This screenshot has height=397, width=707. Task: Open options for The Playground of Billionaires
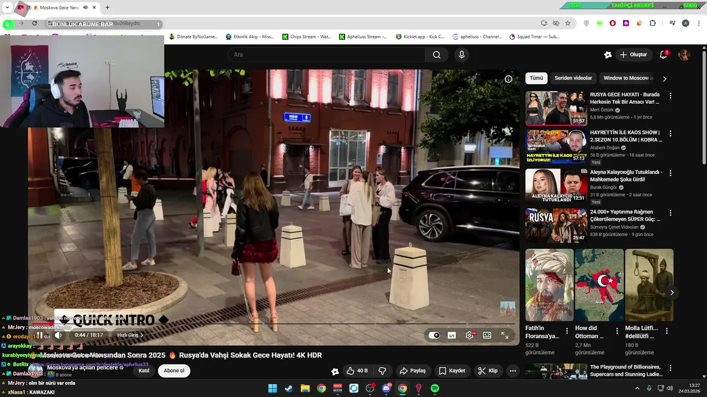[x=671, y=368]
